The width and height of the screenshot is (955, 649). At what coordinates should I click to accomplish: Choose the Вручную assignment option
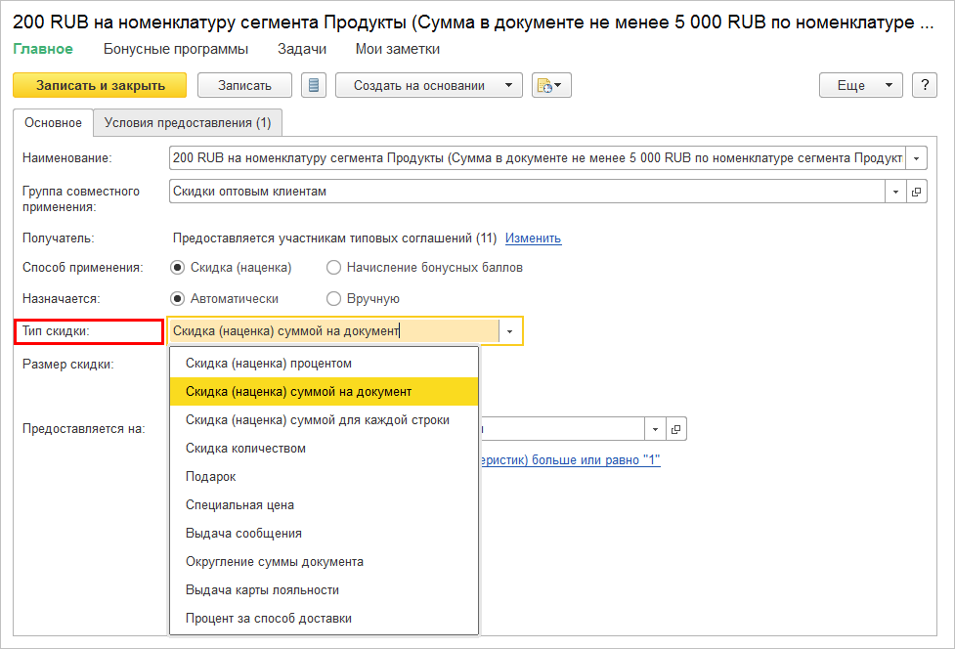click(x=334, y=299)
